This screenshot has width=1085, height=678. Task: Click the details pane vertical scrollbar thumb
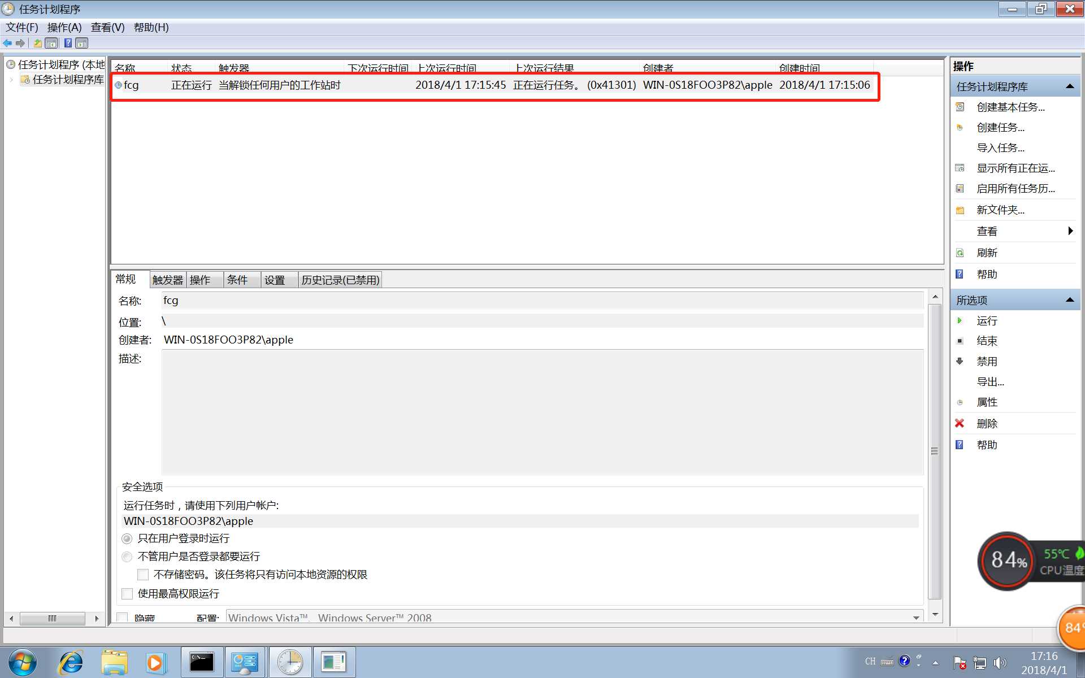[x=935, y=451]
